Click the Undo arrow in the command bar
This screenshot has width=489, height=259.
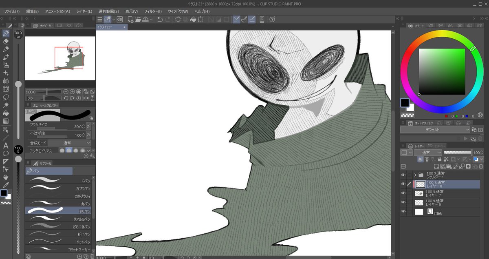160,19
